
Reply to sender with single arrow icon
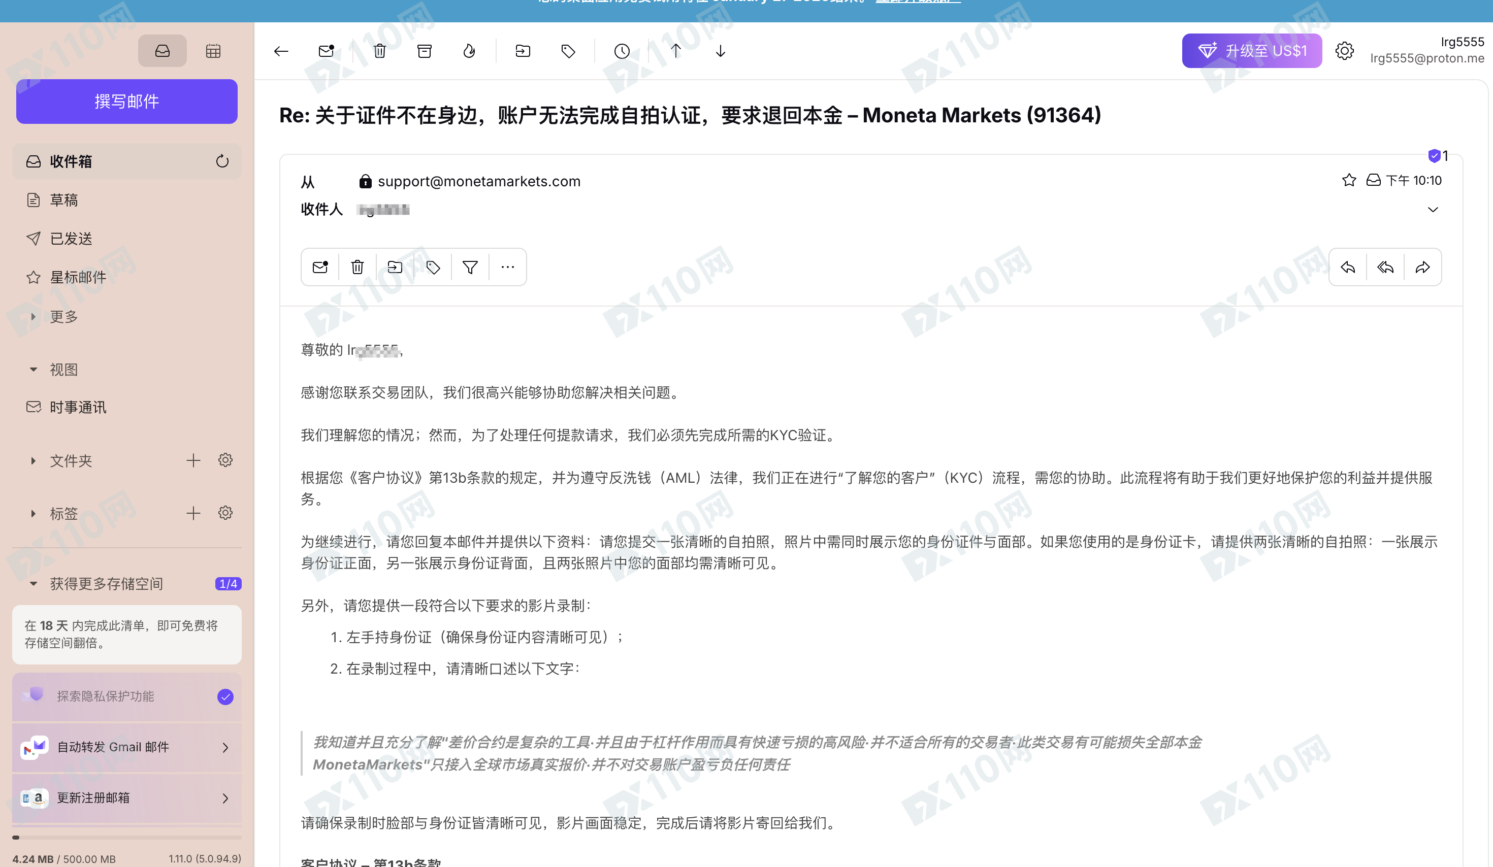click(x=1348, y=268)
